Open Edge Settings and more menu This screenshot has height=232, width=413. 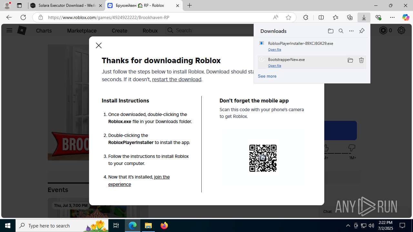click(392, 17)
